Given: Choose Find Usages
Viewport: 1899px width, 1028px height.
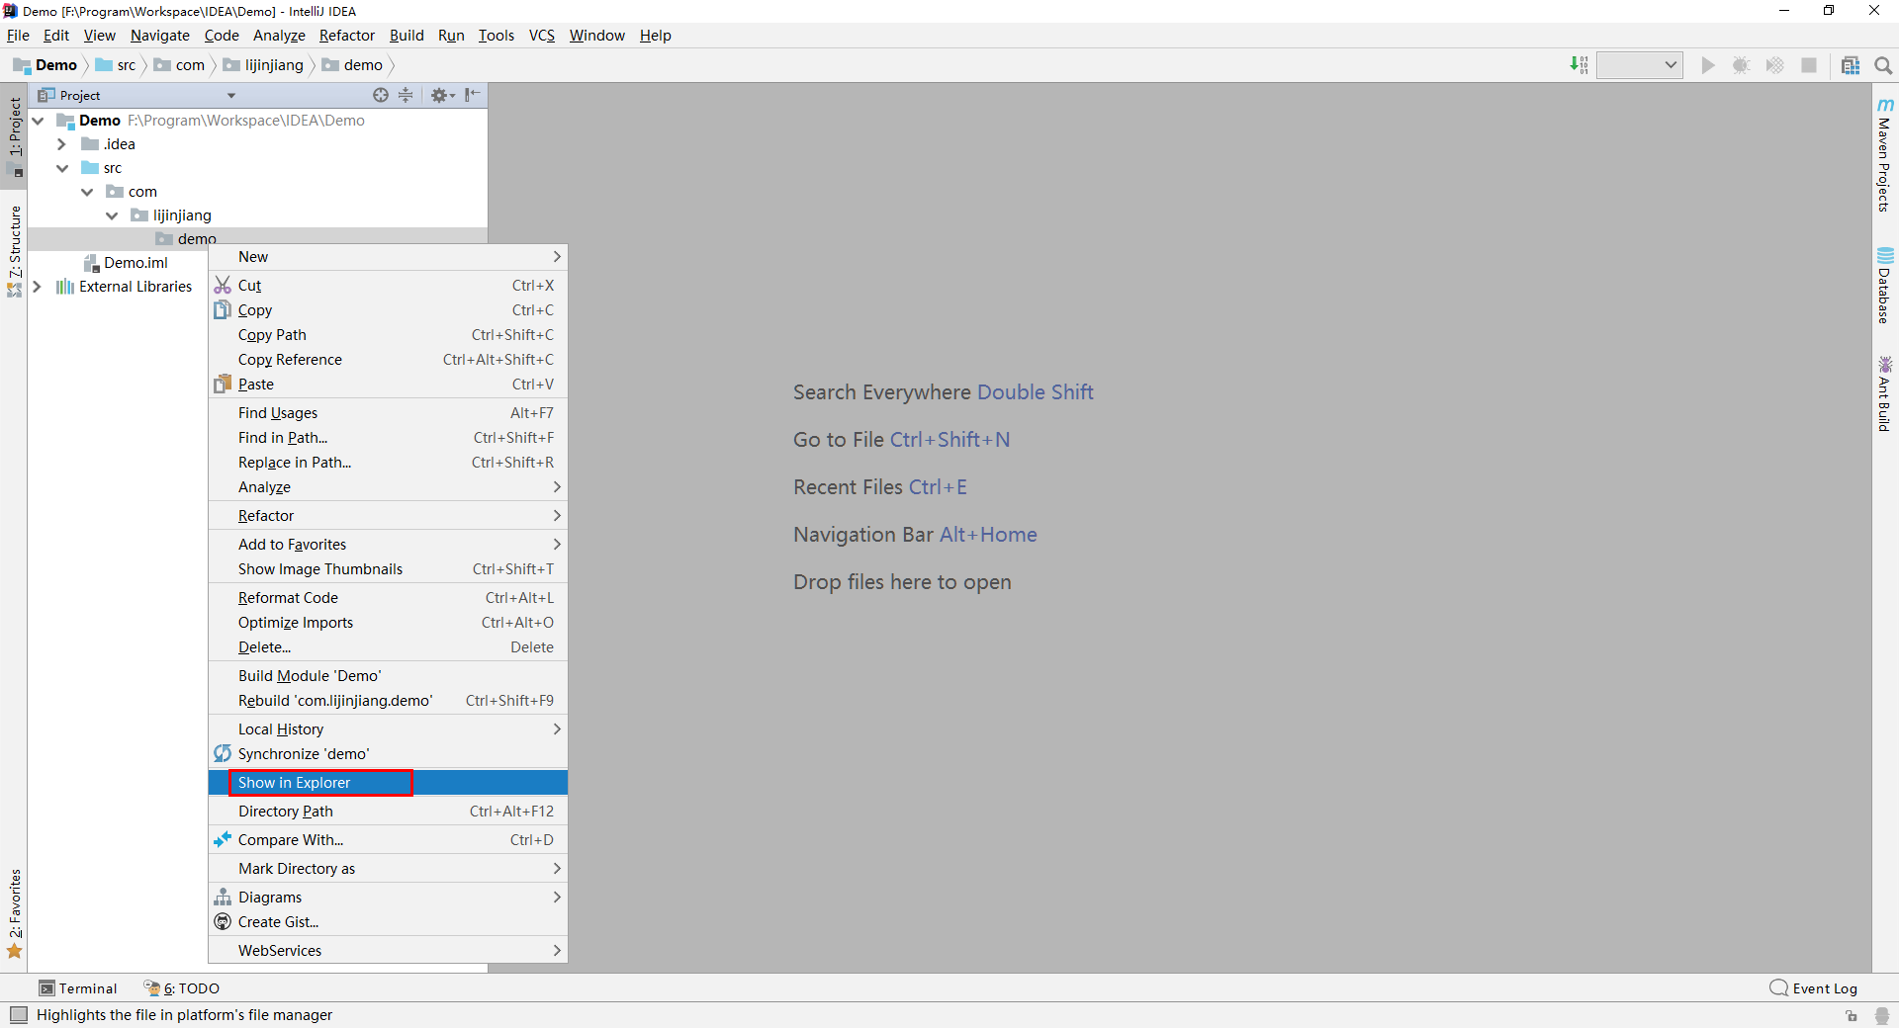Looking at the screenshot, I should pos(388,413).
